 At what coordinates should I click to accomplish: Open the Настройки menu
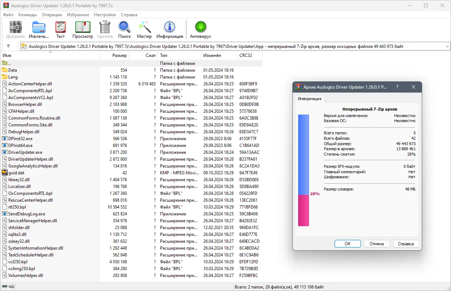click(x=105, y=15)
